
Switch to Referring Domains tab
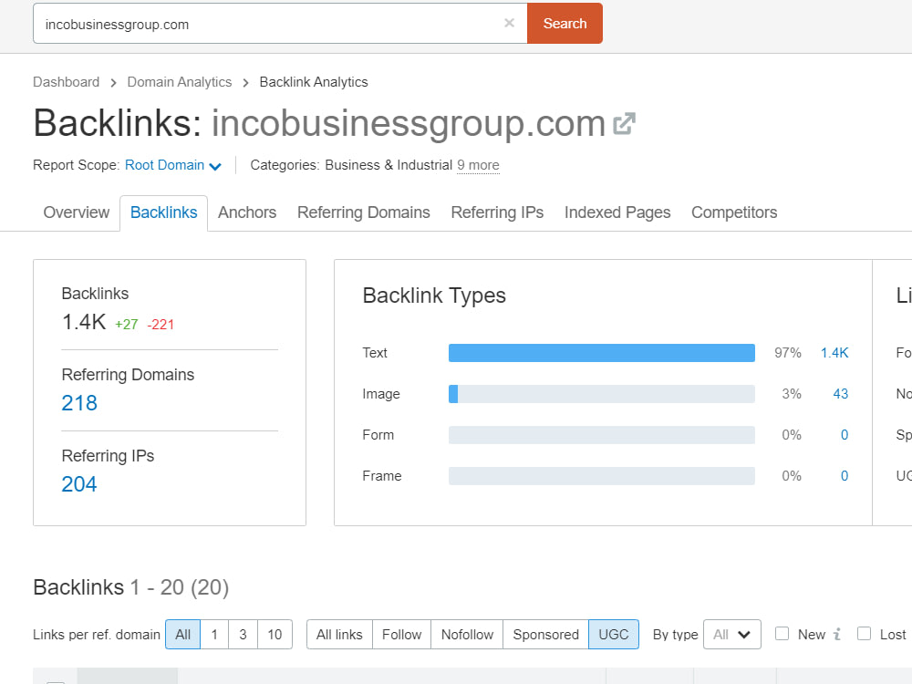364,212
